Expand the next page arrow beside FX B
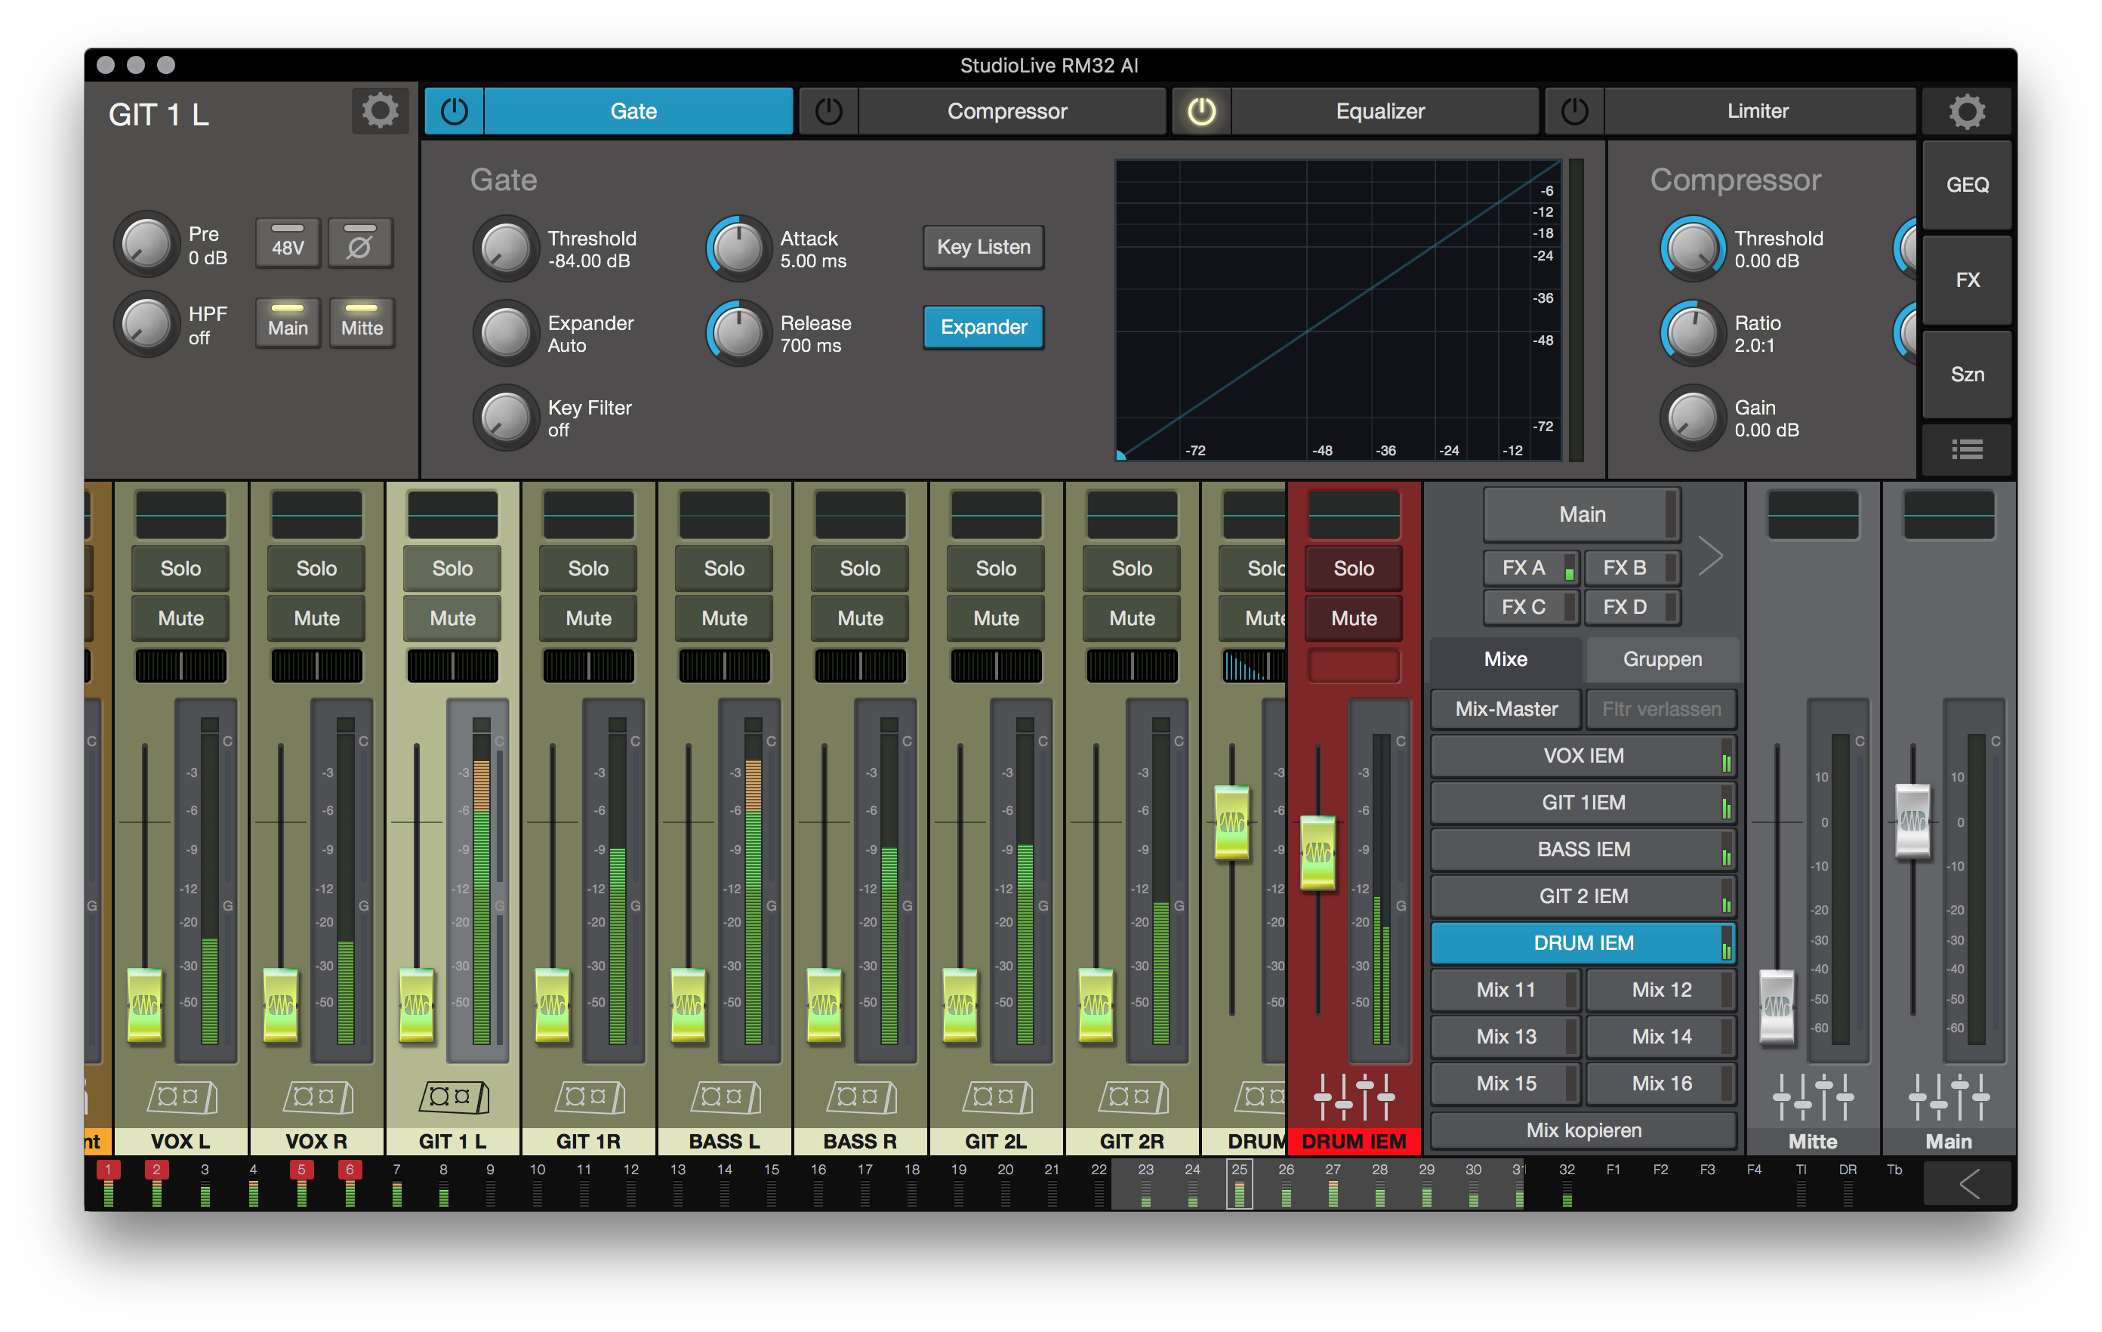This screenshot has width=2102, height=1332. (1711, 556)
